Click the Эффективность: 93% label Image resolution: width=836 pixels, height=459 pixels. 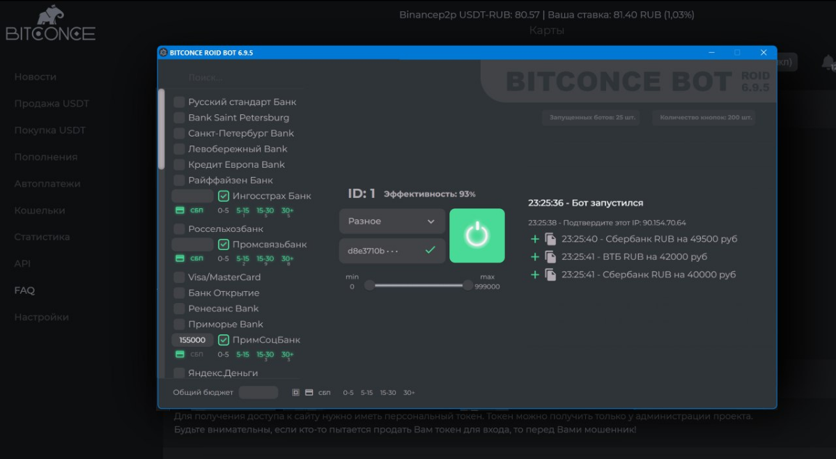tap(430, 194)
